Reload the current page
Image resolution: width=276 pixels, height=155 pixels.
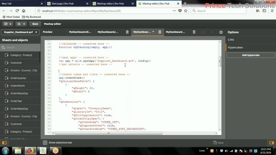[x=17, y=11]
